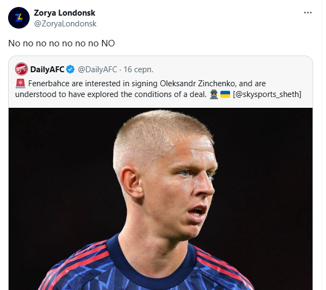
Task: Click the Ukraine flag emoji
Action: click(225, 94)
